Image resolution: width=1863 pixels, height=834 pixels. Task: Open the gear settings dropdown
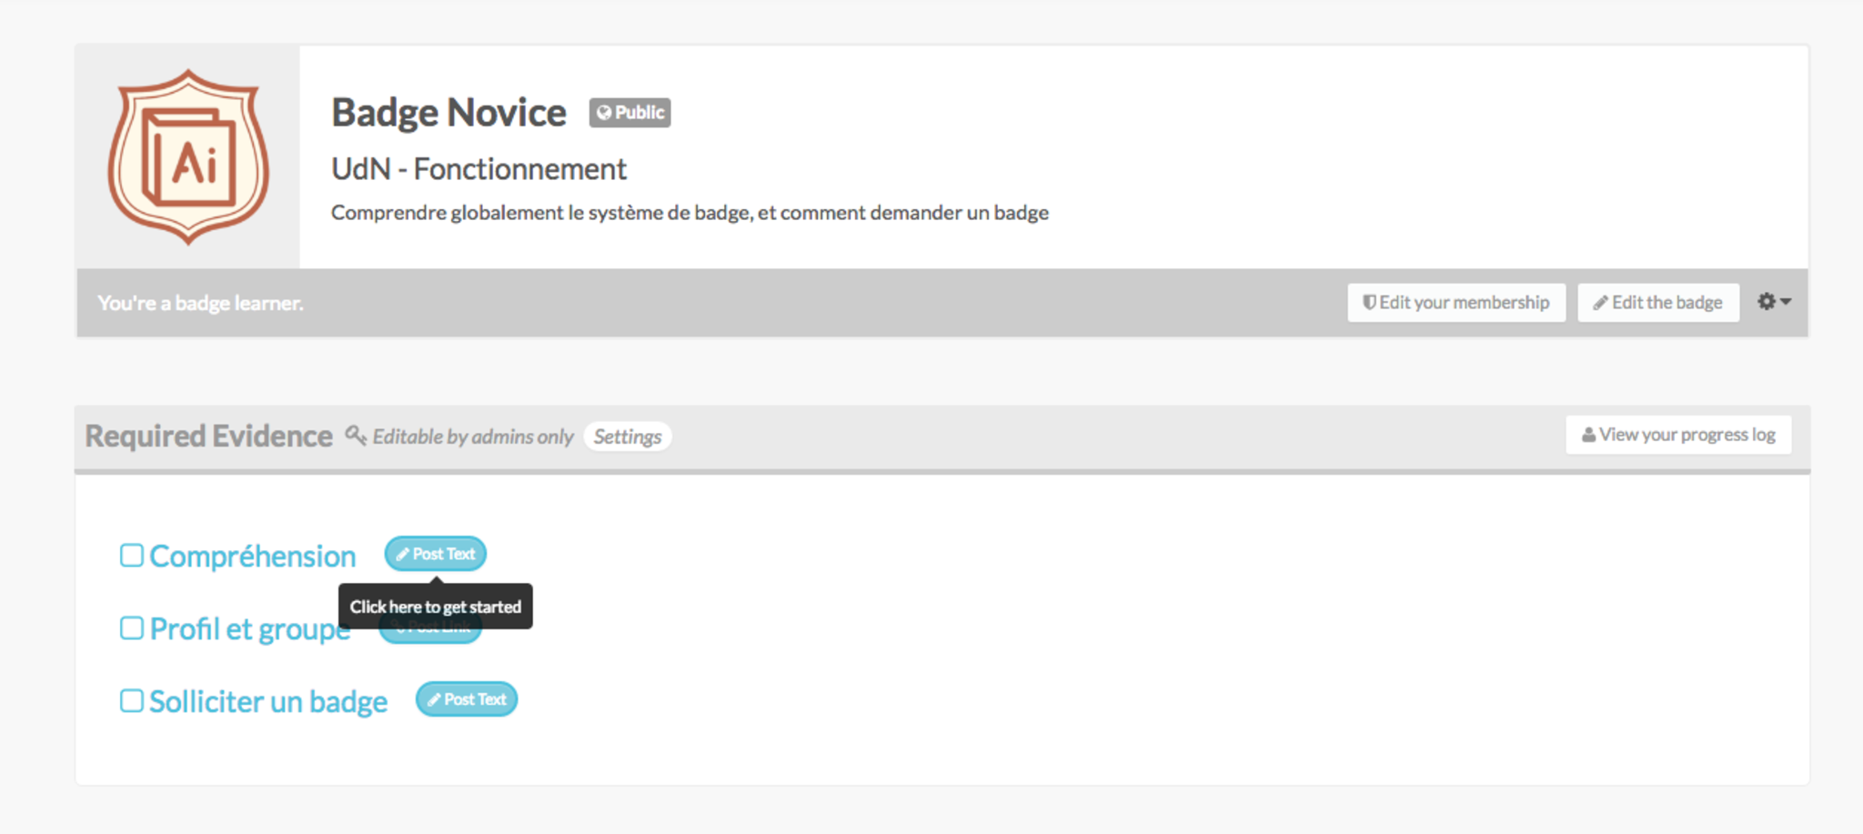tap(1774, 302)
